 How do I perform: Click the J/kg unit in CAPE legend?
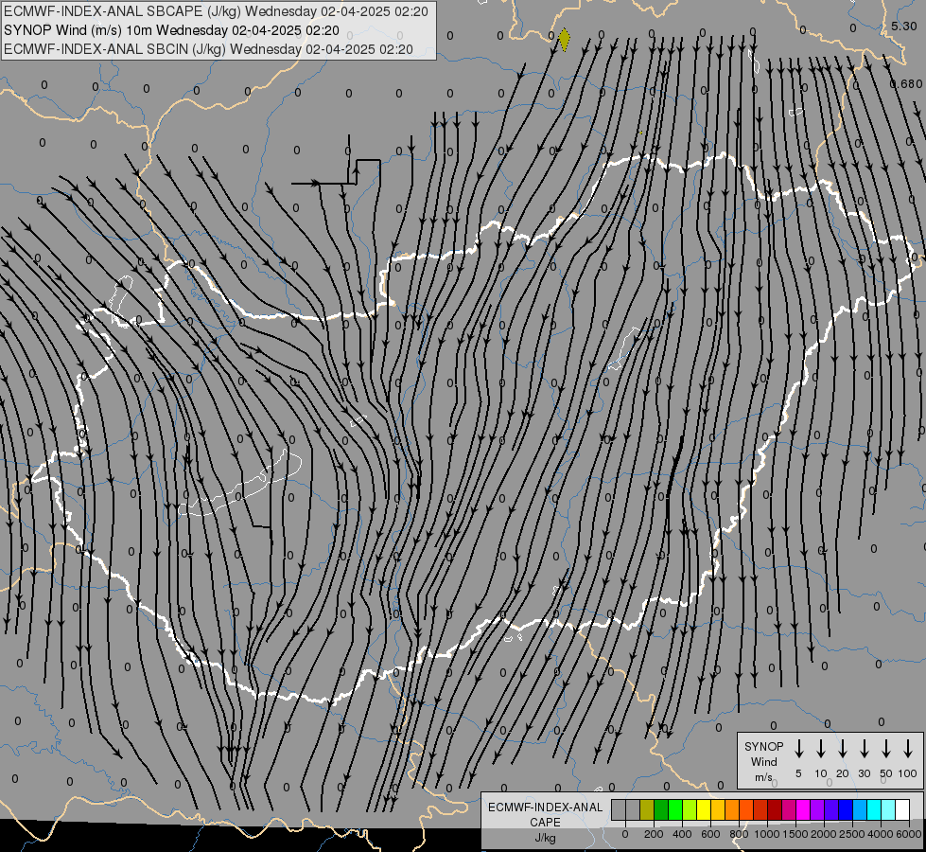(x=545, y=838)
